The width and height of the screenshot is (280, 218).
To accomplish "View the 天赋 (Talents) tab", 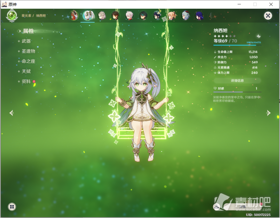I will point(26,72).
